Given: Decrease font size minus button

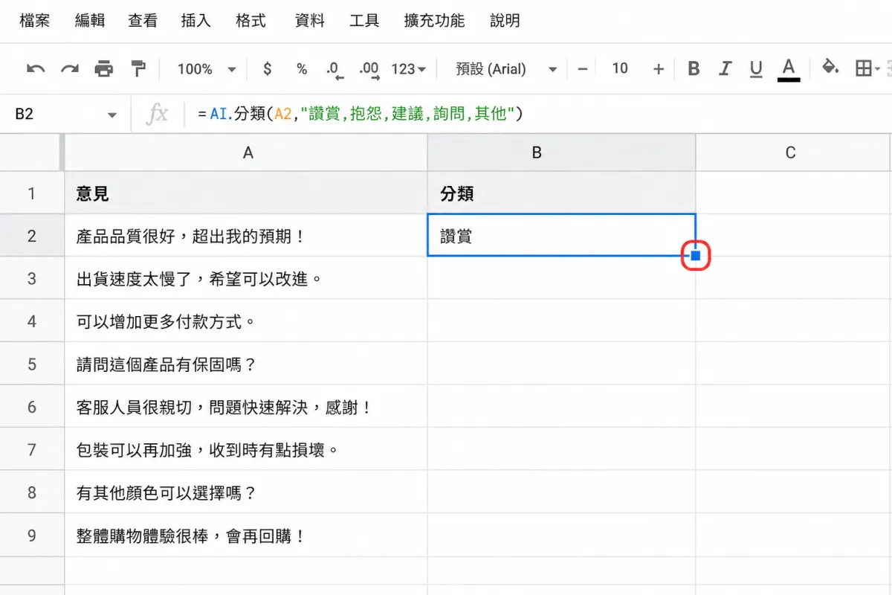Looking at the screenshot, I should 583,69.
